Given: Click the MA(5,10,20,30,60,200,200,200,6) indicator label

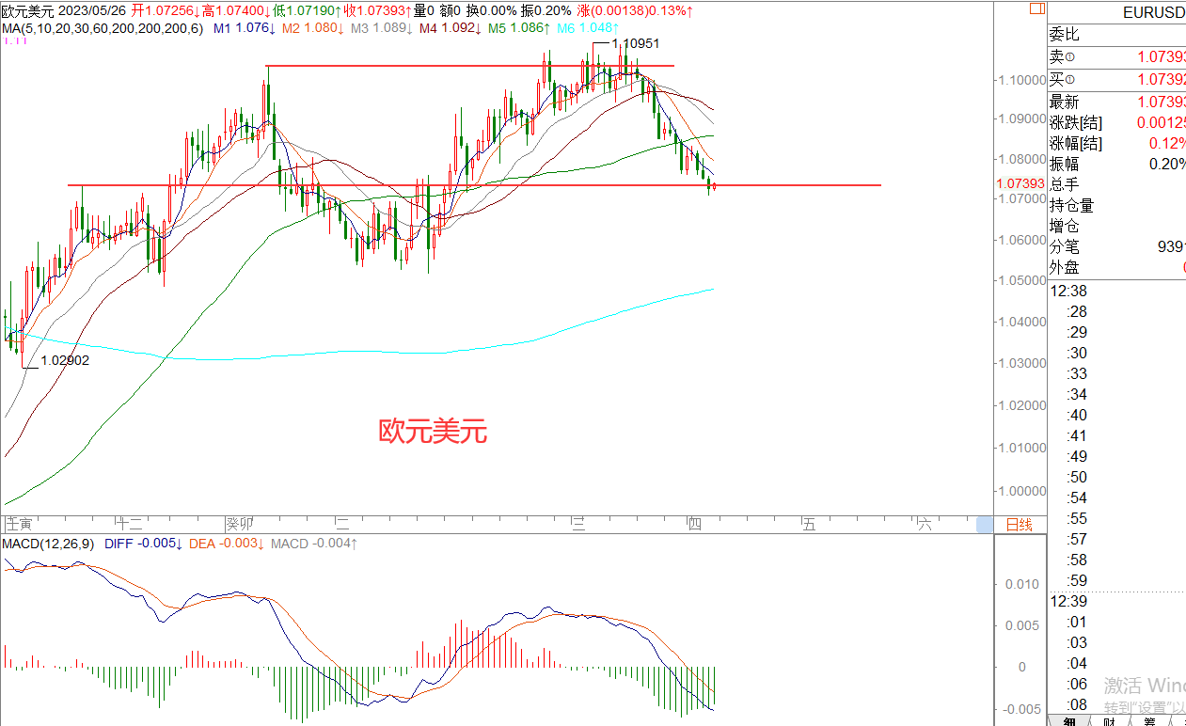Looking at the screenshot, I should [102, 28].
